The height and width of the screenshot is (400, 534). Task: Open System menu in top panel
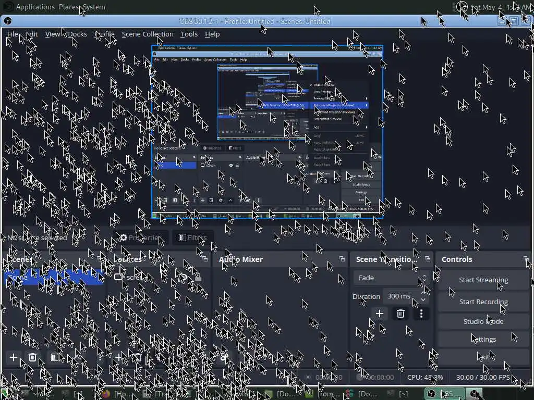pos(94,7)
